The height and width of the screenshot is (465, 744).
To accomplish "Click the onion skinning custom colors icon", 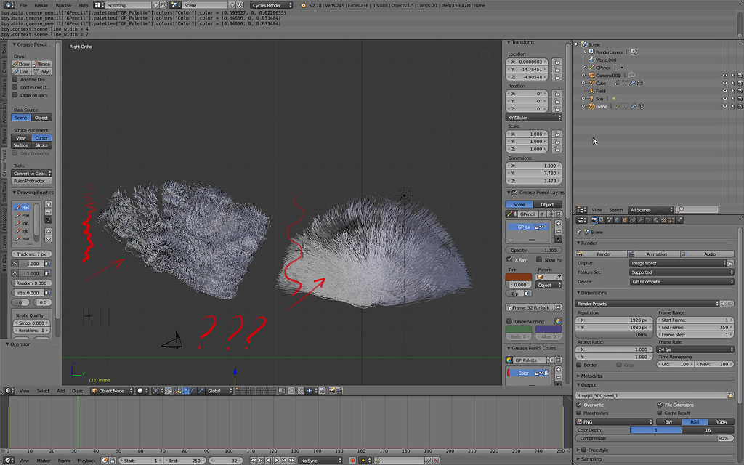I will point(558,321).
